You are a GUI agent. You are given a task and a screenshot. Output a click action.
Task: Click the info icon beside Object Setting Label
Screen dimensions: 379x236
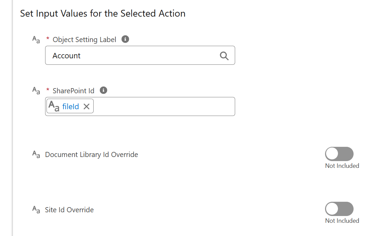pyautogui.click(x=125, y=39)
